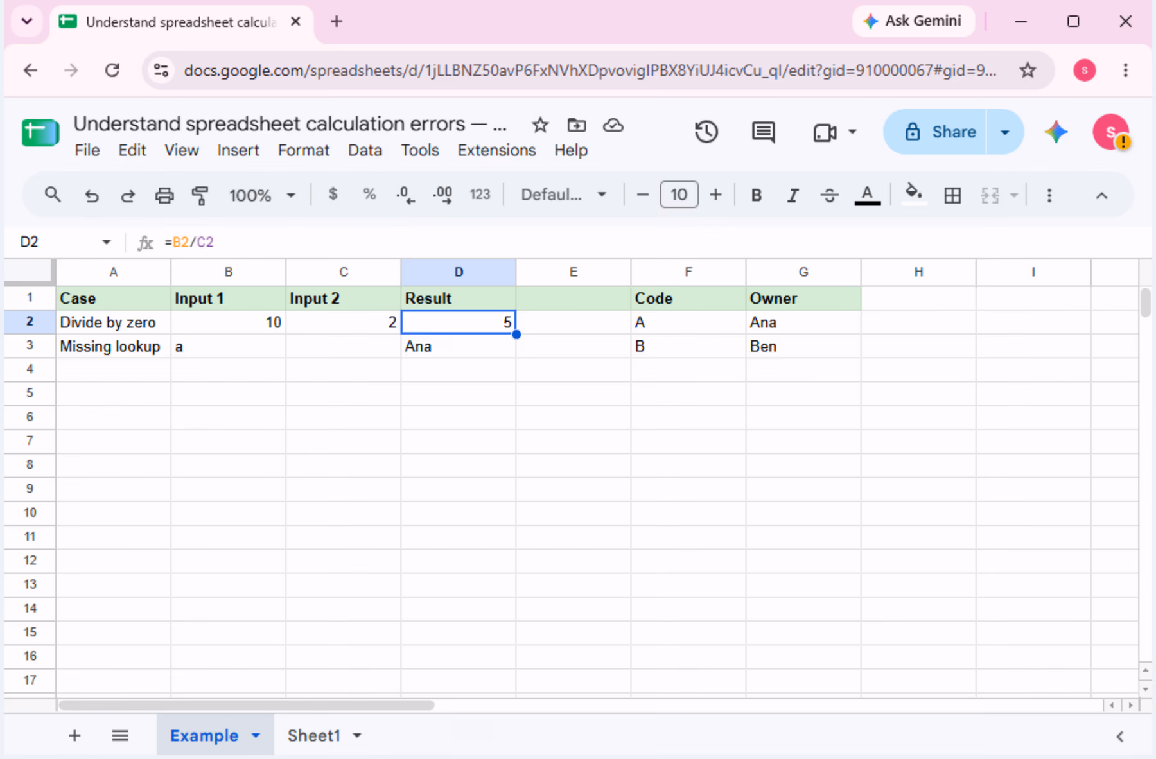Open the Insert menu
The height and width of the screenshot is (759, 1156).
pos(238,150)
